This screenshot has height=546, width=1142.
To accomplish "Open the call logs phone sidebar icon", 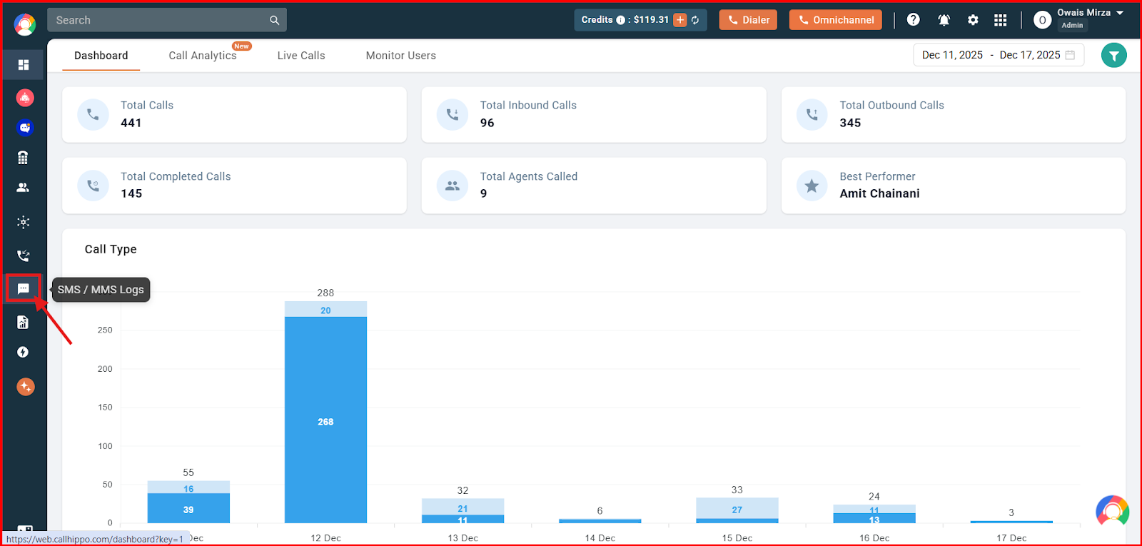I will (24, 256).
